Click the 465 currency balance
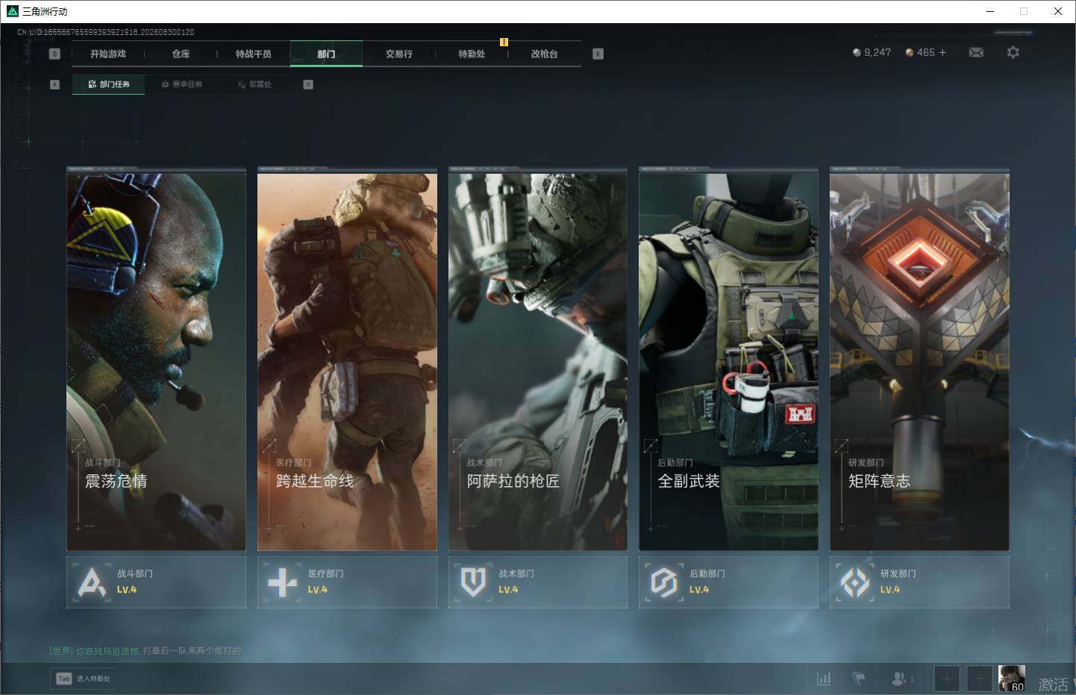Viewport: 1076px width, 695px height. tap(926, 52)
